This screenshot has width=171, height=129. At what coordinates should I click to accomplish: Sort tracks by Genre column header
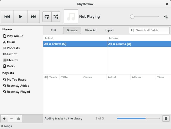88,77
